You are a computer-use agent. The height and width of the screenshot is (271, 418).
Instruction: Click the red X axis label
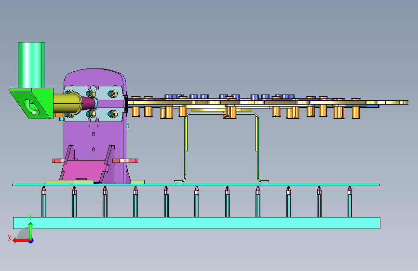tap(10, 238)
